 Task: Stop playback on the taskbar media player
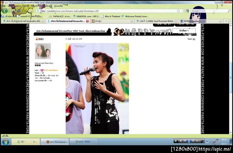click(181, 141)
